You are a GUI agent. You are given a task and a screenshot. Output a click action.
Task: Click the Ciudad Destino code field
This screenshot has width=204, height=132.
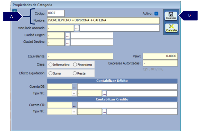click(x=56, y=42)
